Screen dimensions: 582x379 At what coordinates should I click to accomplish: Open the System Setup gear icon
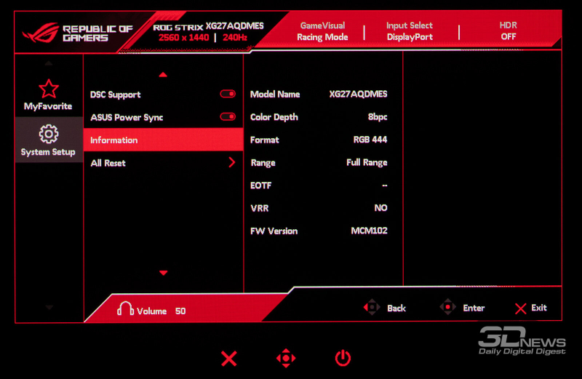tap(49, 134)
